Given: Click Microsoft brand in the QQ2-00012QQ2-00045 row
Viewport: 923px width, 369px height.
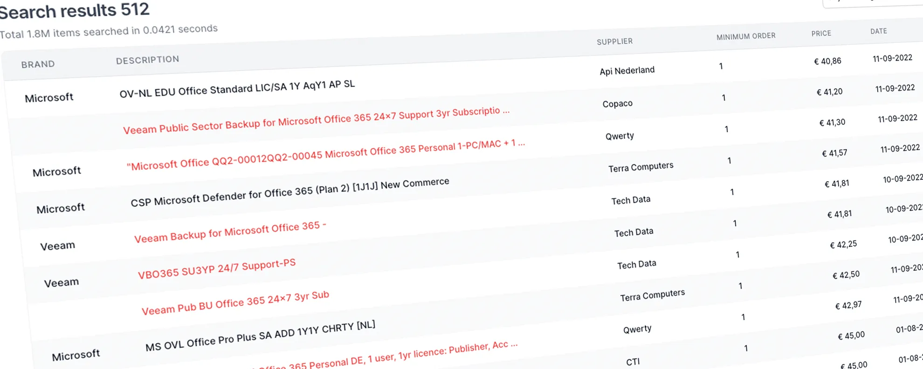Looking at the screenshot, I should [56, 172].
